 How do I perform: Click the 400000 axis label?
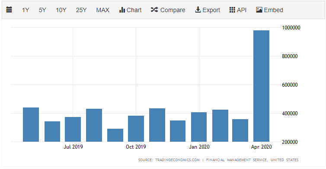click(x=290, y=114)
